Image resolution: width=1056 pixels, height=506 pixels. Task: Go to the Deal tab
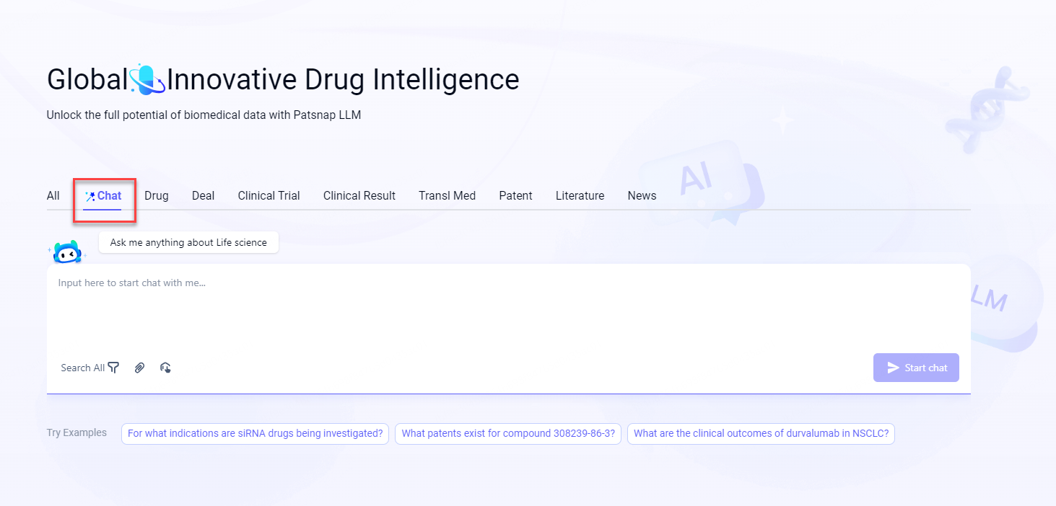coord(203,195)
